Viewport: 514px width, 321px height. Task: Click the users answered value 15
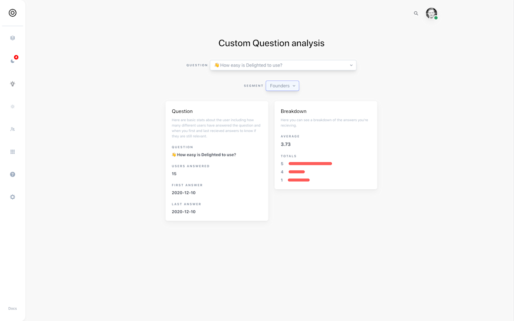[174, 174]
